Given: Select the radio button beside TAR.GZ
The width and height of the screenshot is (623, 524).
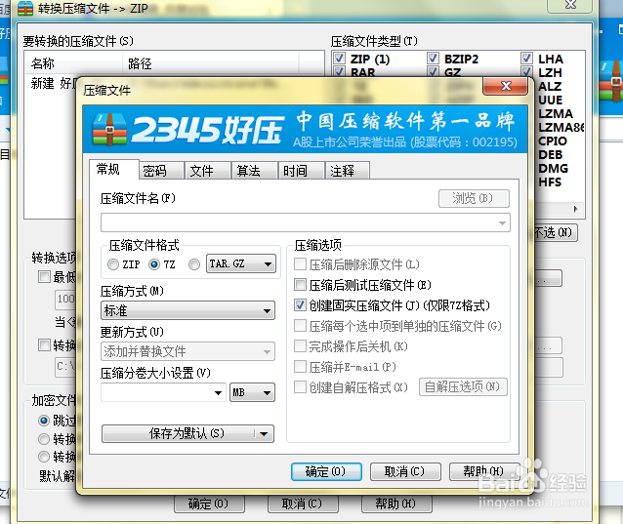Looking at the screenshot, I should [194, 264].
